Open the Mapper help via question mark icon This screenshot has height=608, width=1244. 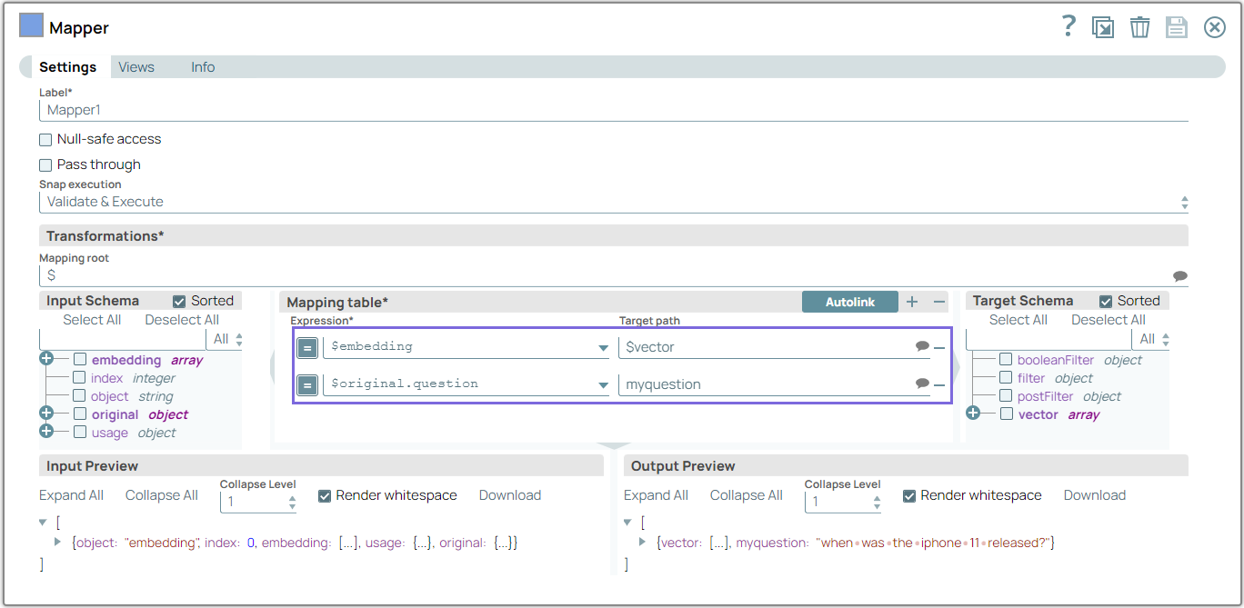coord(1068,26)
